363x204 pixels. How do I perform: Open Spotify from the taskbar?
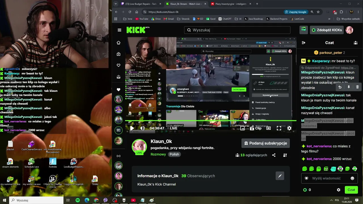tap(78, 200)
